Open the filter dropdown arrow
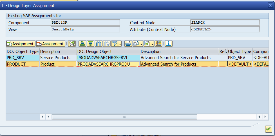275x136 pixels. [120, 44]
